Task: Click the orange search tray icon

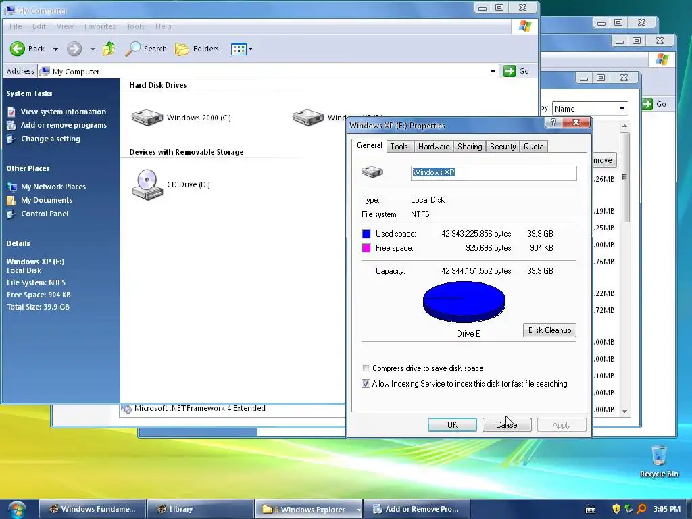Action: click(642, 509)
